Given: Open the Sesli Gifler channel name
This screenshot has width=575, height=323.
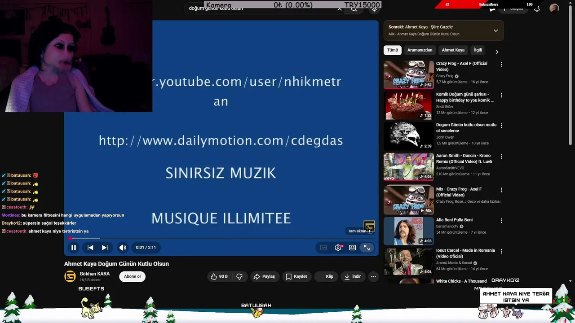Looking at the screenshot, I should pos(445,107).
